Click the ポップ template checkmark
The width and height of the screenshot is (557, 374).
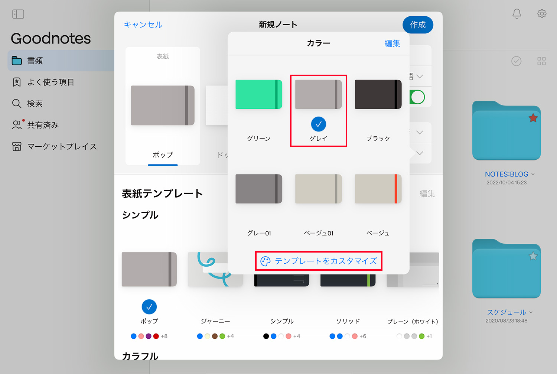coord(149,307)
